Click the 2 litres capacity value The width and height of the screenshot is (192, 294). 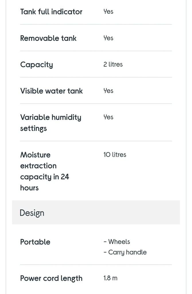113,64
